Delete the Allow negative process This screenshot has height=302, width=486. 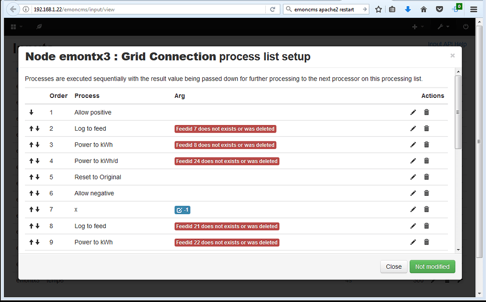pyautogui.click(x=426, y=193)
